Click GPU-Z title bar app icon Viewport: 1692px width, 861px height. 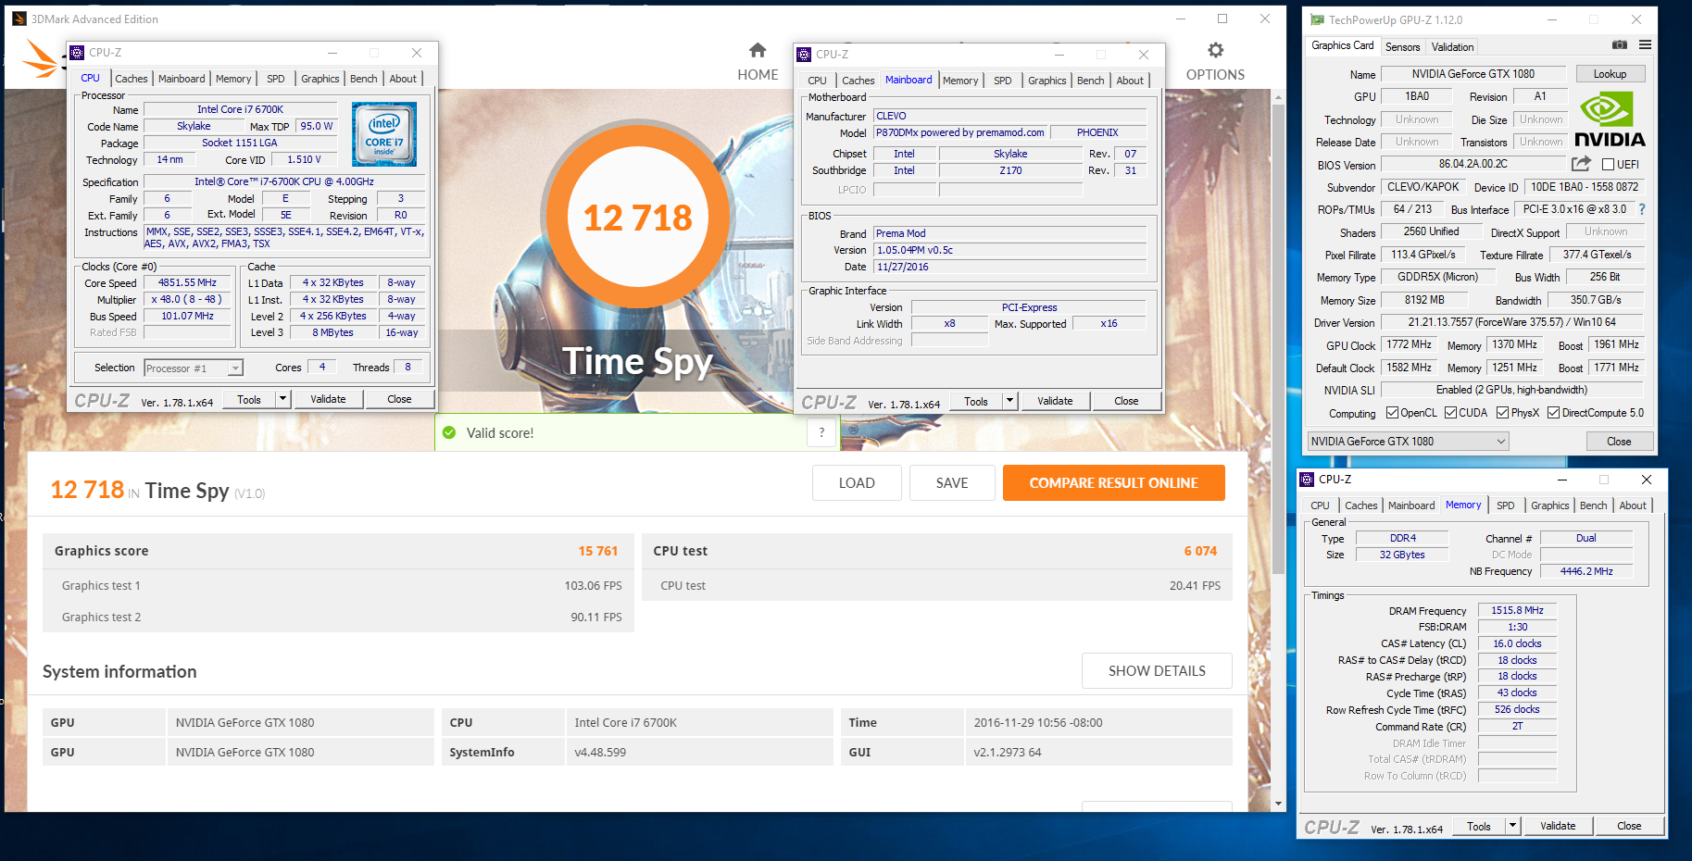tap(1317, 19)
